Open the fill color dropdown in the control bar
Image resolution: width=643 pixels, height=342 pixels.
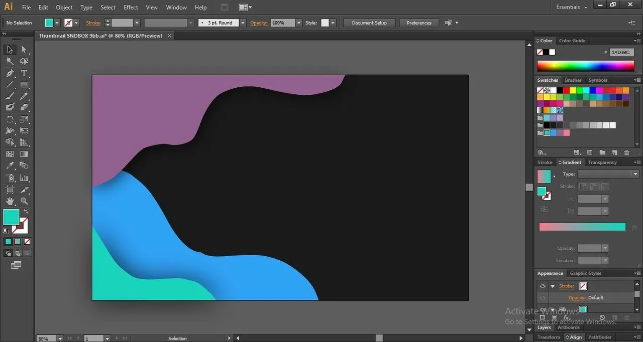coord(57,23)
